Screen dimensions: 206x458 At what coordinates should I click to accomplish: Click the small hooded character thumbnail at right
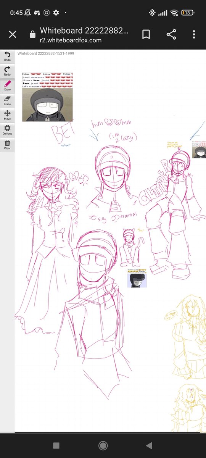point(199,149)
